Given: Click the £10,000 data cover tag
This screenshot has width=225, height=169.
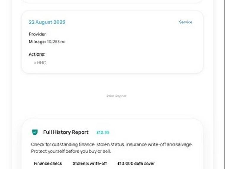Looking at the screenshot, I should (x=136, y=163).
